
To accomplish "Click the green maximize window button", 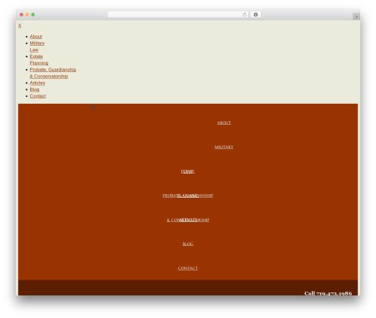I will pyautogui.click(x=33, y=14).
